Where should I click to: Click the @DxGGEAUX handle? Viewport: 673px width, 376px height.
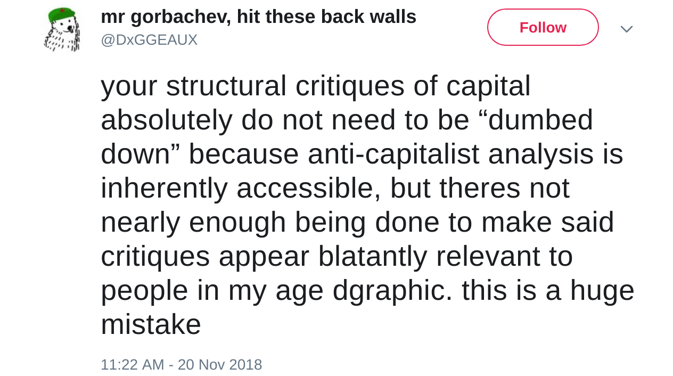(x=149, y=40)
